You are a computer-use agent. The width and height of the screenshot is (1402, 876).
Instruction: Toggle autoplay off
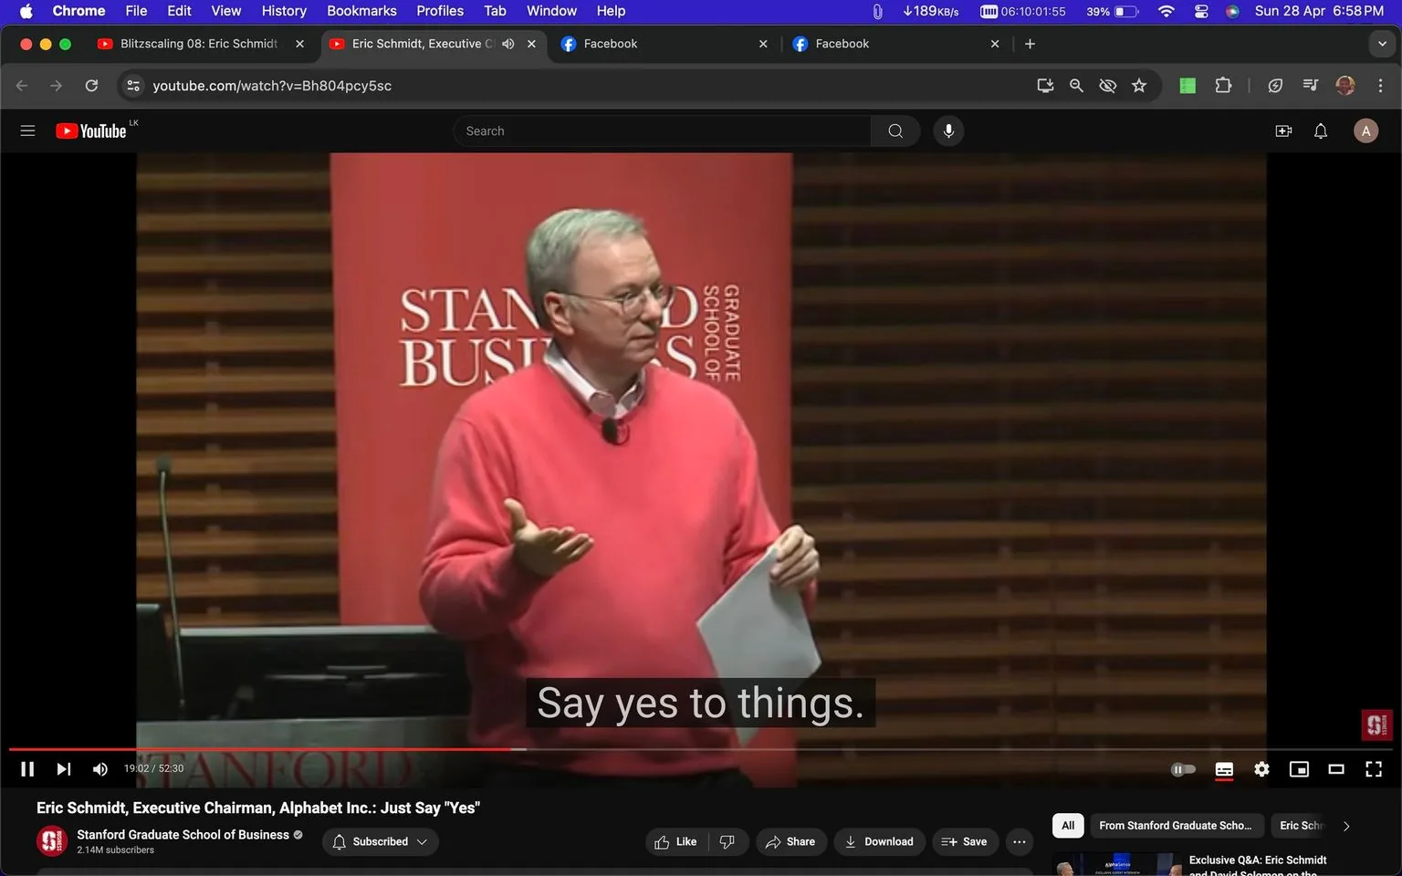click(1183, 769)
